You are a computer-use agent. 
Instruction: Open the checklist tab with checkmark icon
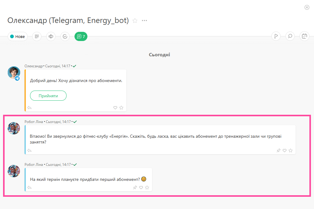click(65, 36)
